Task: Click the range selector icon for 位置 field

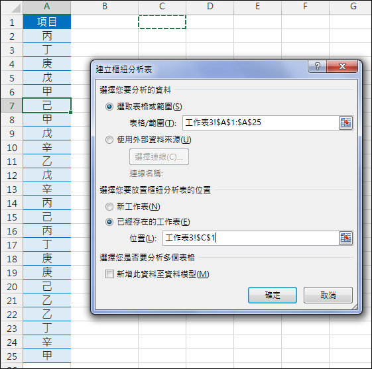Action: click(345, 238)
